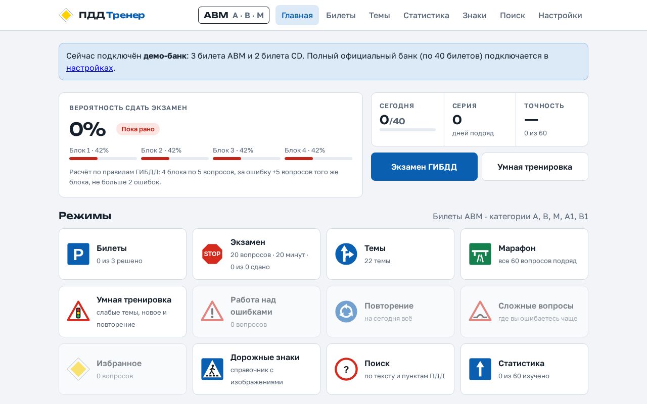Click "Билеты ABM · категории A, B, M, A1, B1"
This screenshot has height=404, width=647.
coord(511,217)
